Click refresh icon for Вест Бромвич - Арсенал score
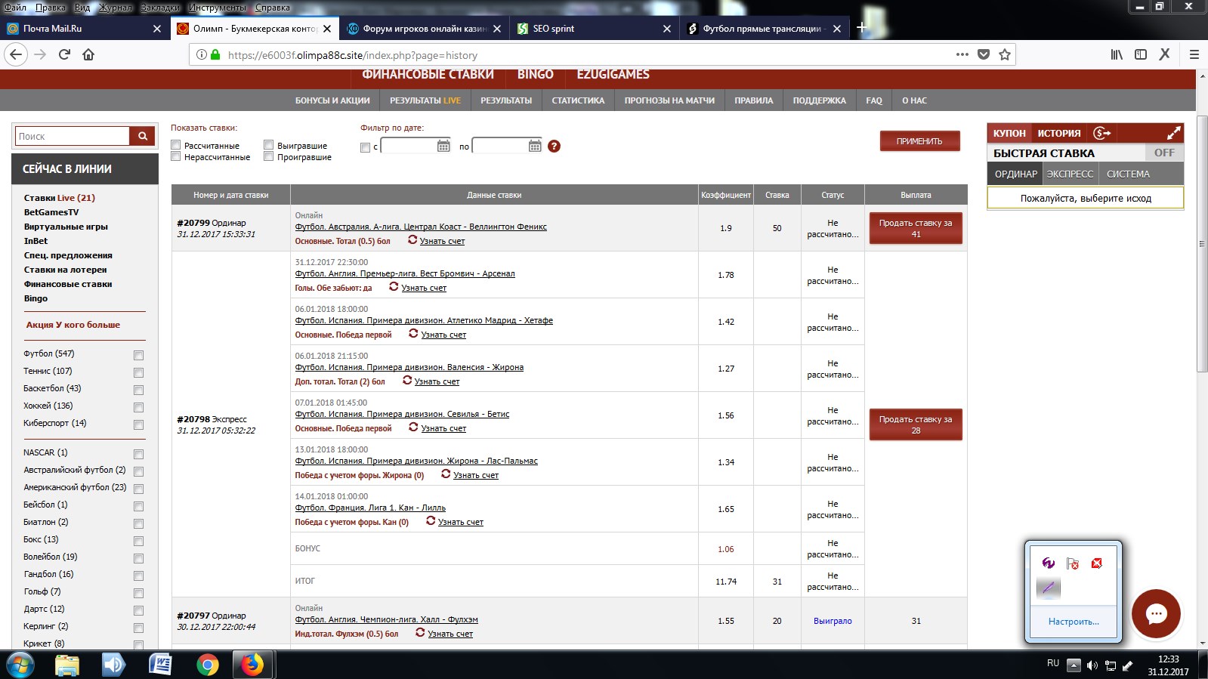Image resolution: width=1208 pixels, height=679 pixels. (394, 286)
